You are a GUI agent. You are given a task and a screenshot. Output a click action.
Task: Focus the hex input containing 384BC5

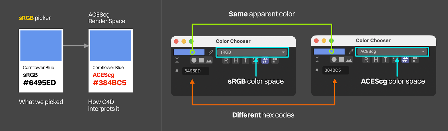335,70
